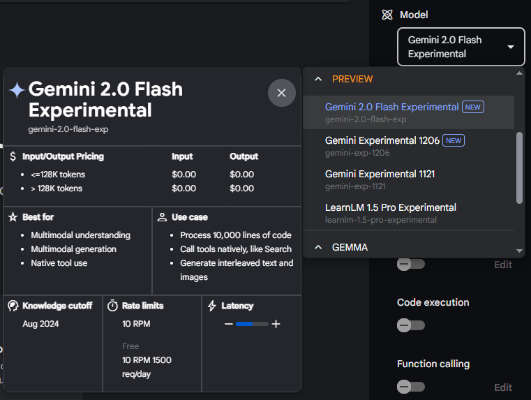Collapse the GEMMA section chevron
This screenshot has height=400, width=531.
[x=318, y=247]
